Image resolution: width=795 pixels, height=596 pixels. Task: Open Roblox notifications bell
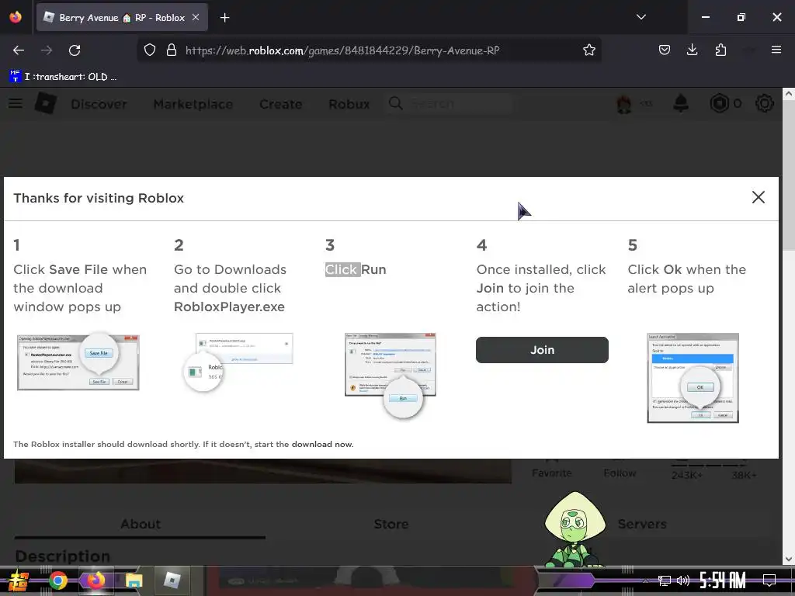pos(680,103)
